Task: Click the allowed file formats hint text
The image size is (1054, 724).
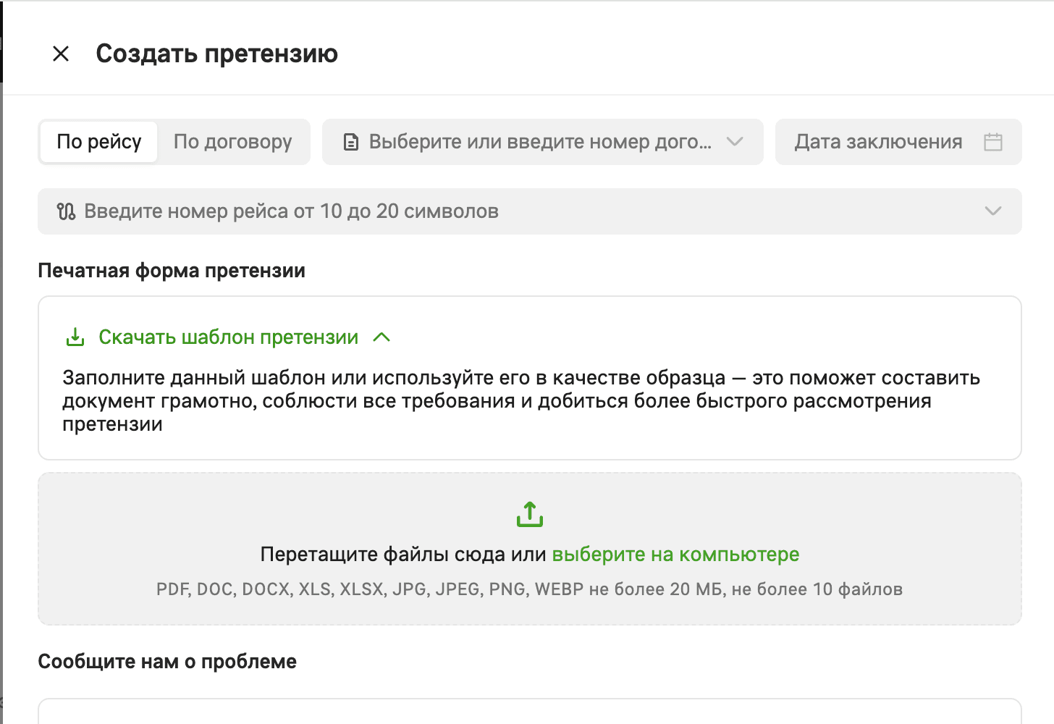Action: point(530,589)
